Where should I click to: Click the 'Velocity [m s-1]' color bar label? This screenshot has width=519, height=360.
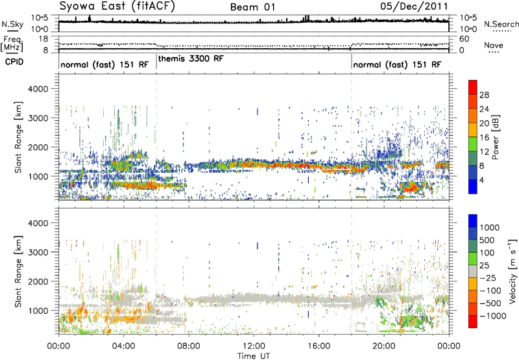pos(513,271)
